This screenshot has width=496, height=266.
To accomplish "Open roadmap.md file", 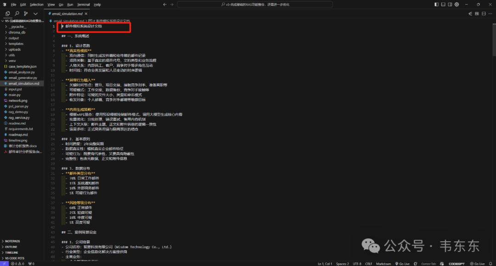I will click(22, 134).
